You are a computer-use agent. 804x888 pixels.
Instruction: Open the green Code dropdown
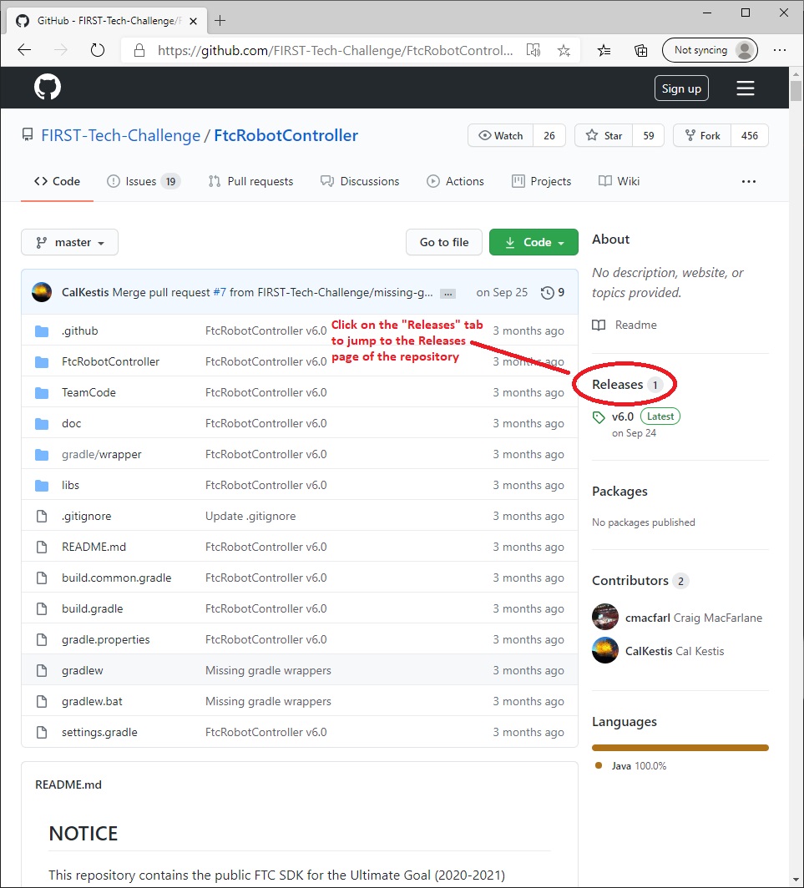(x=533, y=242)
